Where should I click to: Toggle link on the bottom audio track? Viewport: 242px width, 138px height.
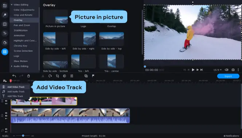pyautogui.click(x=6, y=132)
